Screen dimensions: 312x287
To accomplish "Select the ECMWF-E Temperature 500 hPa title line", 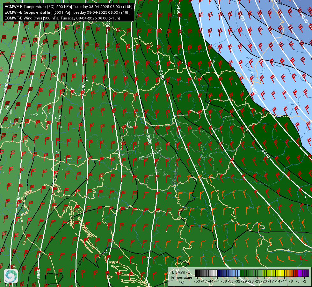I will [69, 7].
